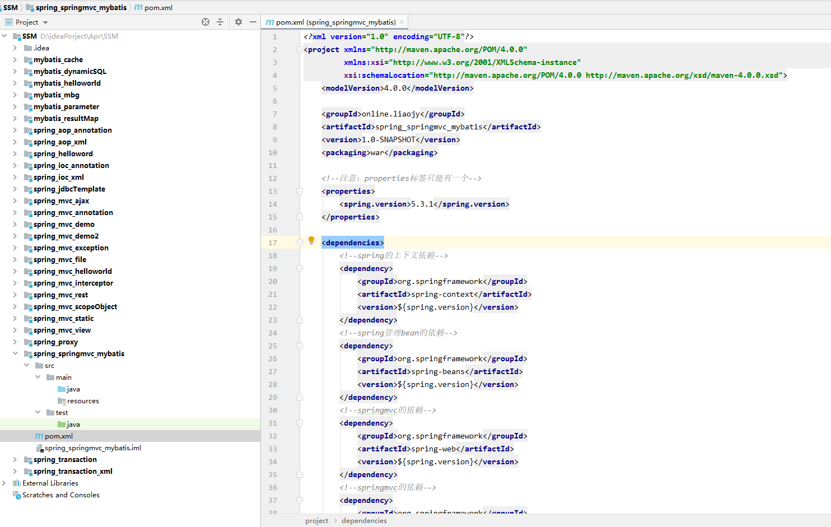Click the Scratches and Consoles icon
This screenshot has width=831, height=527.
17,495
